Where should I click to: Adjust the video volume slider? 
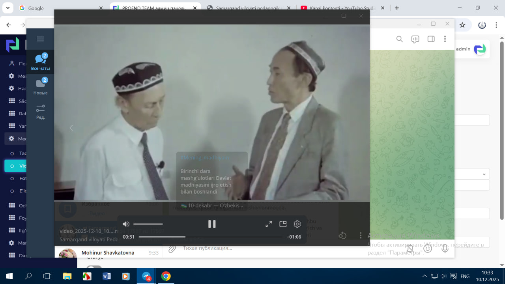(148, 224)
